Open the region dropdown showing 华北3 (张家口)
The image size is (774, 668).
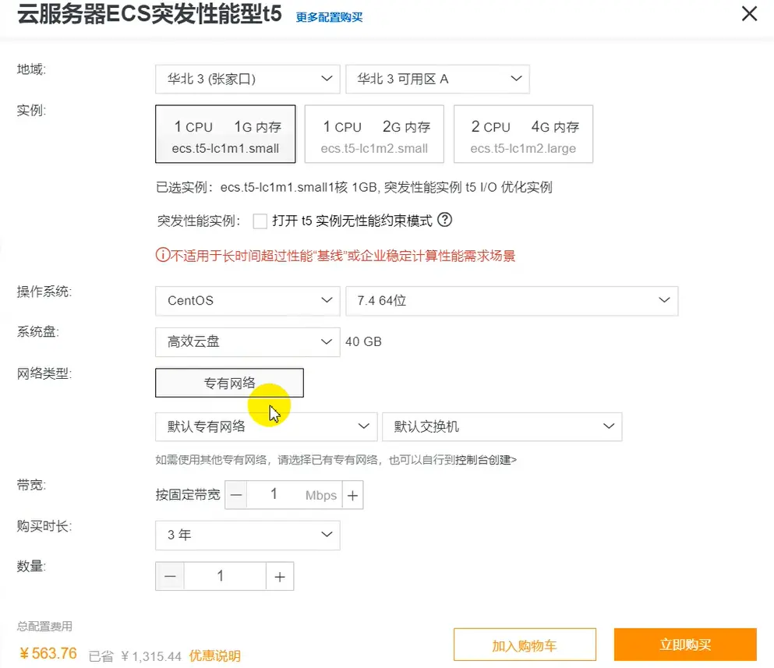click(247, 79)
